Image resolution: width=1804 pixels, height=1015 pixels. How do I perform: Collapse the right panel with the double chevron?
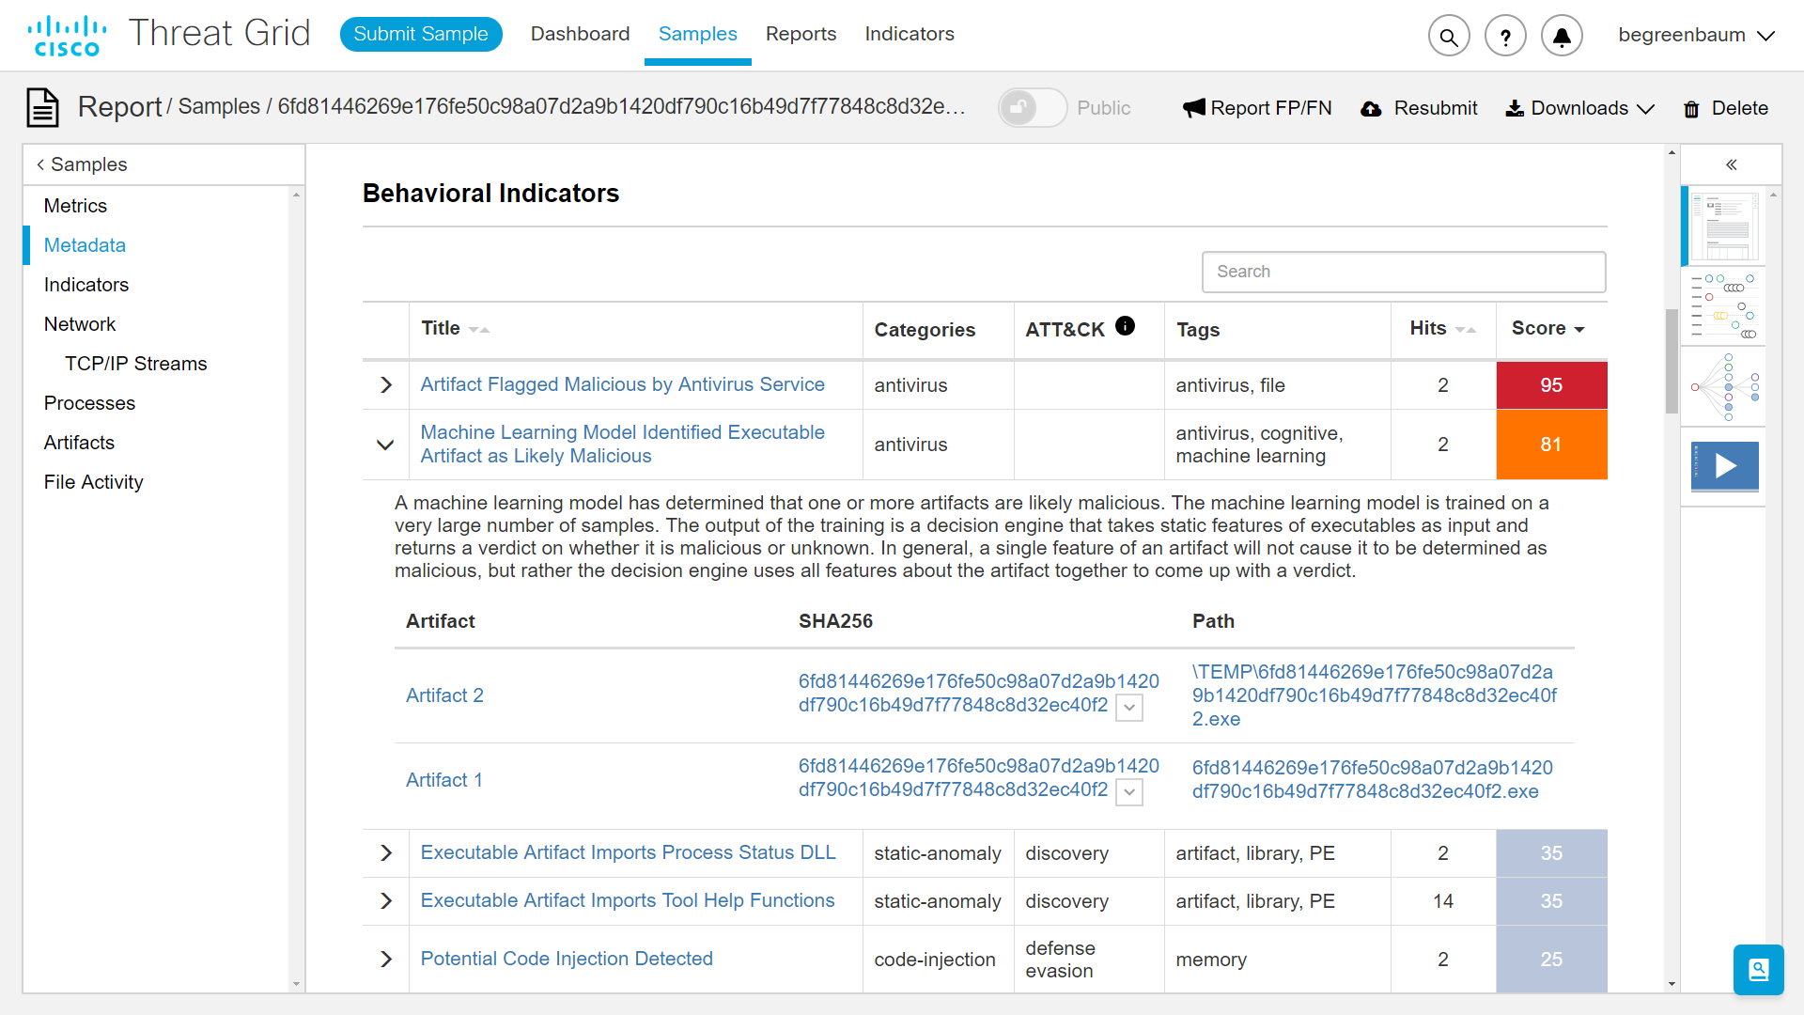(x=1731, y=164)
